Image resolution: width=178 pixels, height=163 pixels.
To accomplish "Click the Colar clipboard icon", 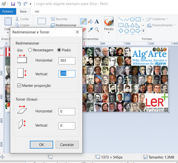I will coord(8,21).
